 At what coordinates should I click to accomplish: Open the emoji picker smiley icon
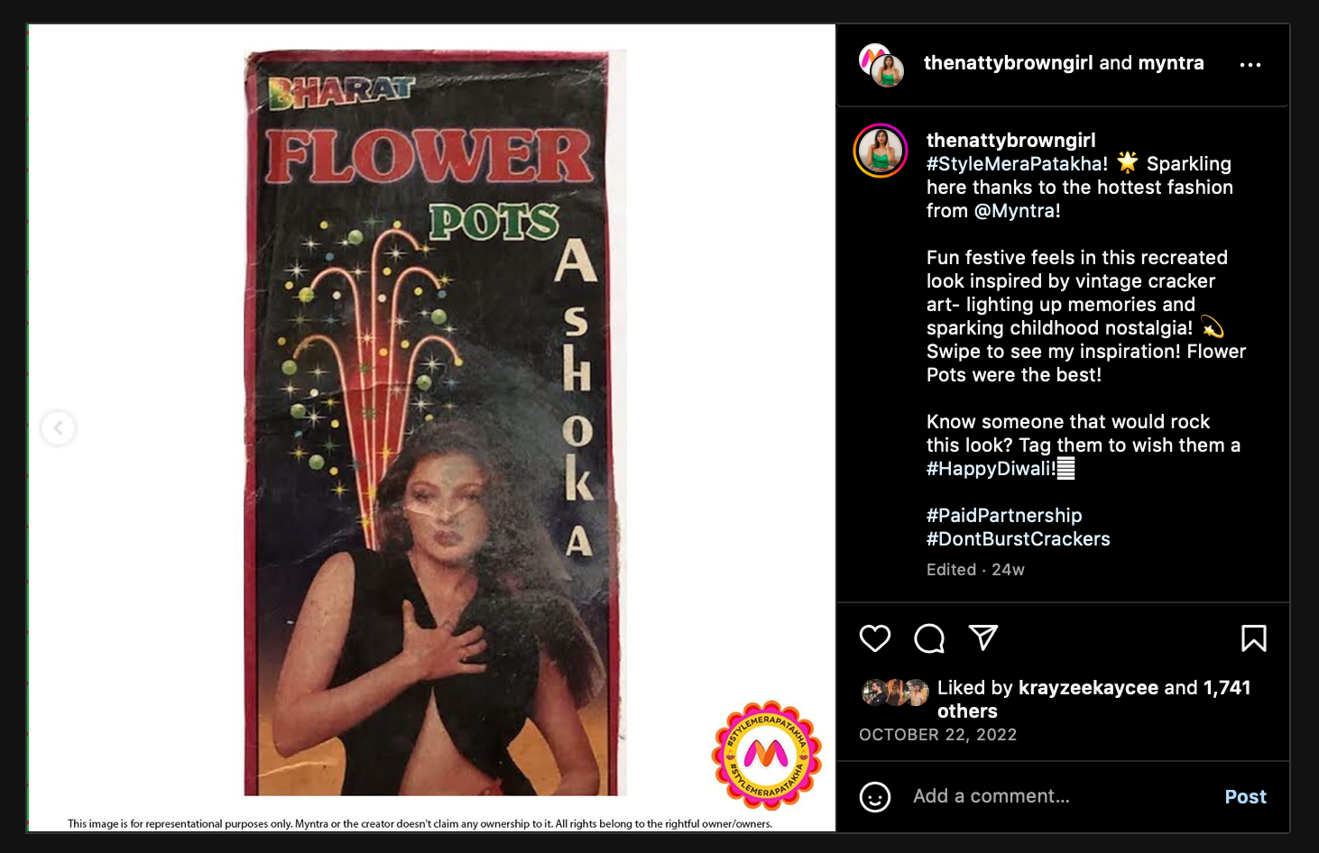[875, 797]
